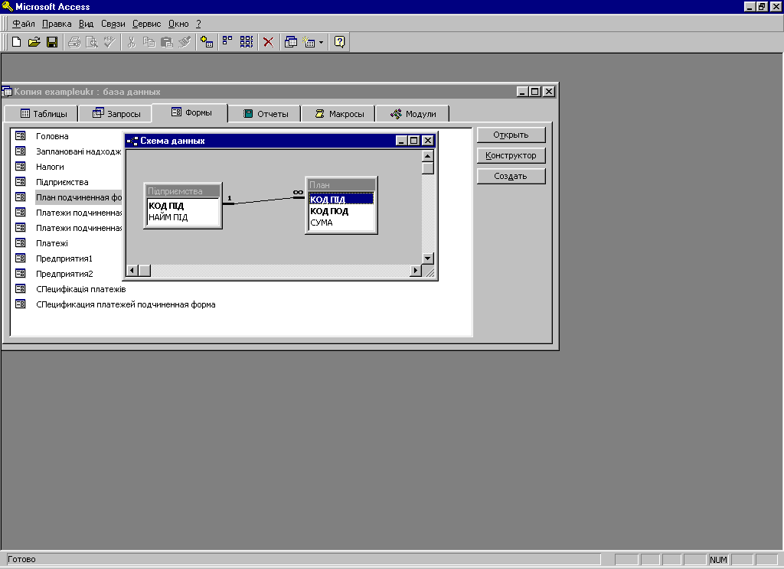
Task: Click the New Object table icon
Action: point(309,42)
